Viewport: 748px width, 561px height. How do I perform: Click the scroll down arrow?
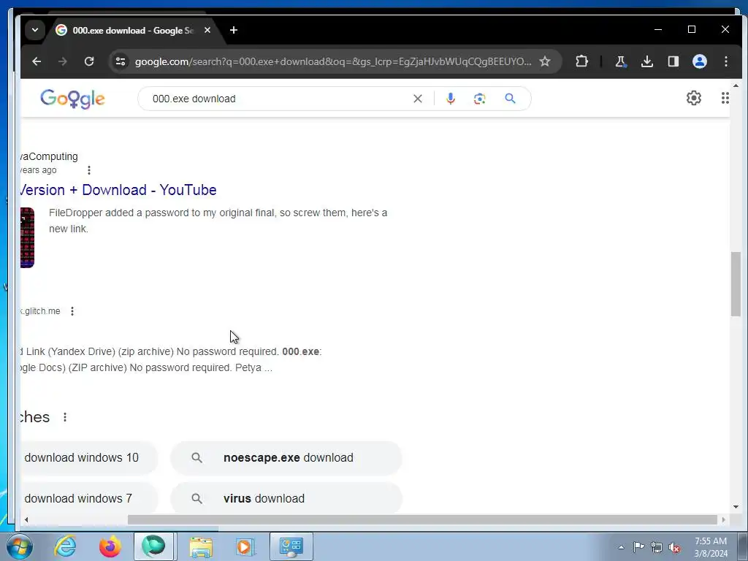coord(736,507)
